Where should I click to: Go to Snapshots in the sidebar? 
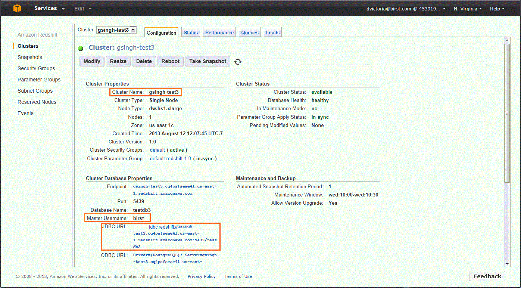point(30,57)
